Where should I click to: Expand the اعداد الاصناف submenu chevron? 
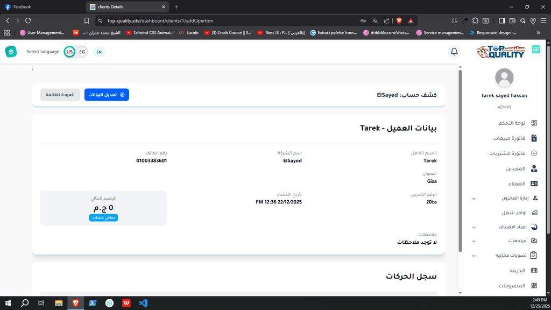pyautogui.click(x=474, y=228)
